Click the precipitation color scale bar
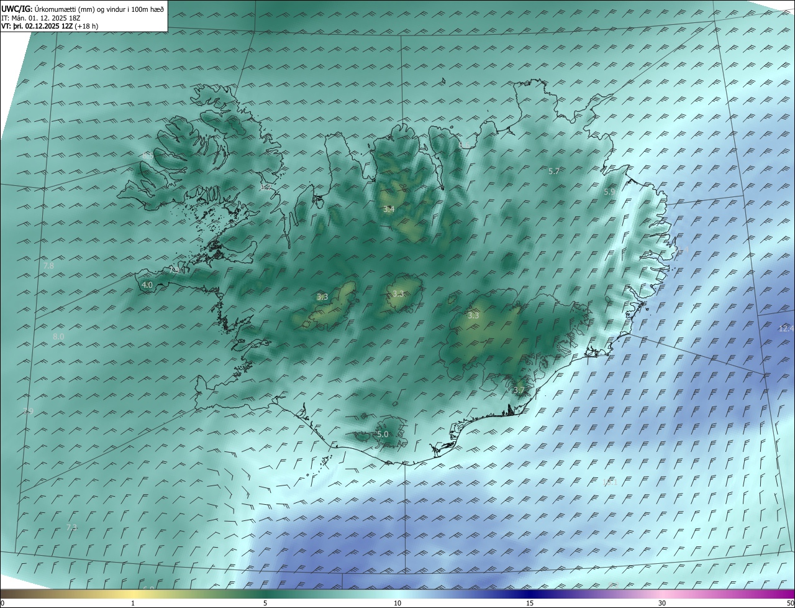The height and width of the screenshot is (608, 795). (x=397, y=594)
